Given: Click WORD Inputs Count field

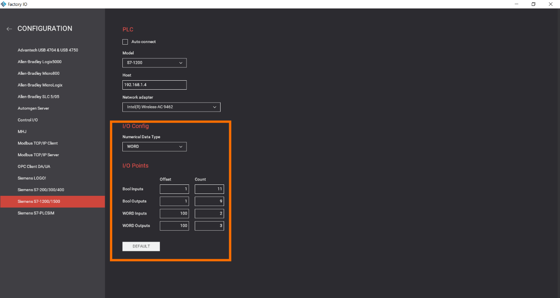Looking at the screenshot, I should pos(209,213).
